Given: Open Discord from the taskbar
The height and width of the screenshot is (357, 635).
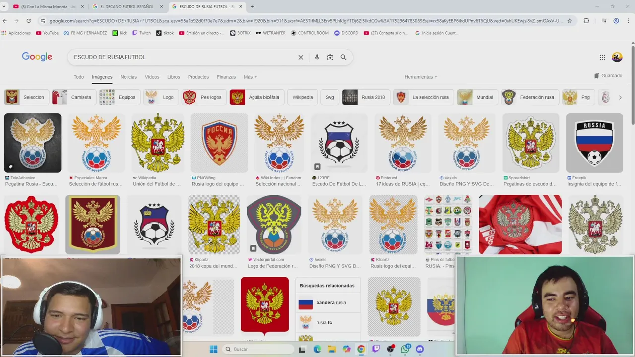Looking at the screenshot, I should (420, 349).
